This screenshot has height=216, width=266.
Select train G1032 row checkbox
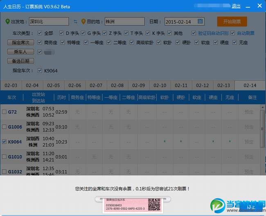pos(4,171)
